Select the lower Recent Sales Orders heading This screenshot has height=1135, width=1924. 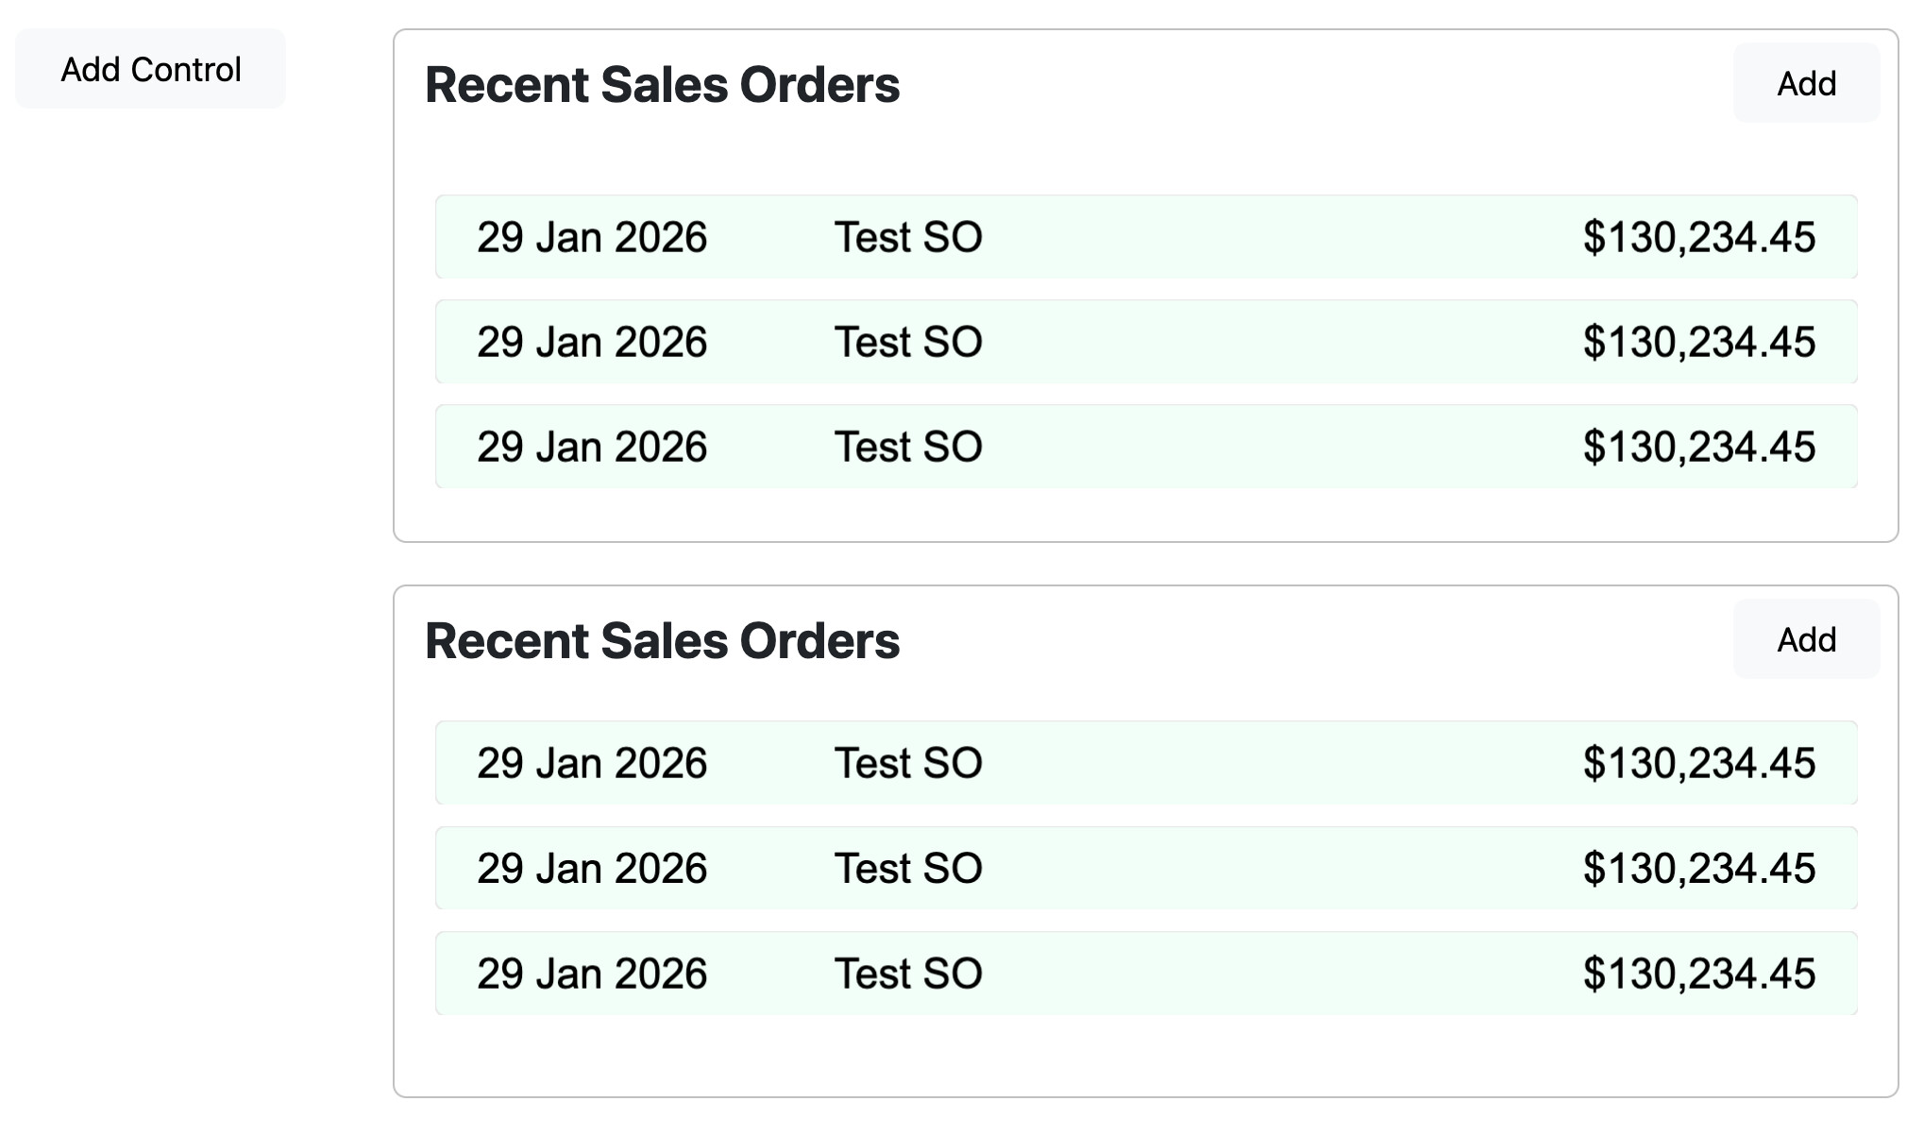pos(662,641)
